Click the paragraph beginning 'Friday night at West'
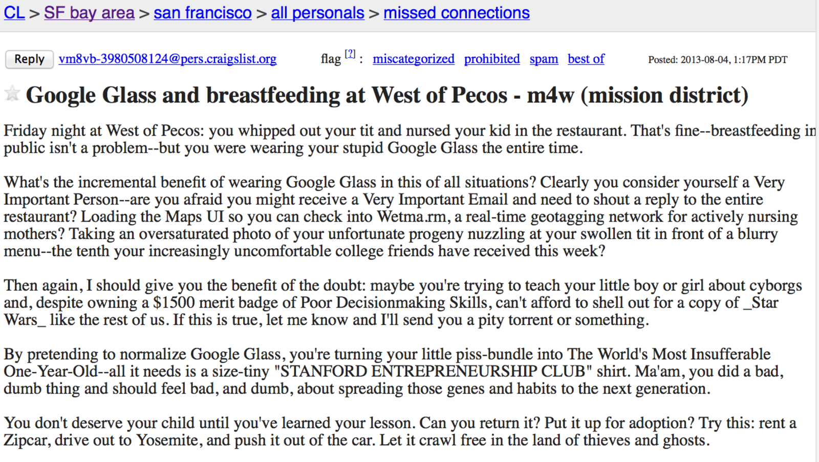Image resolution: width=819 pixels, height=462 pixels. 409,139
